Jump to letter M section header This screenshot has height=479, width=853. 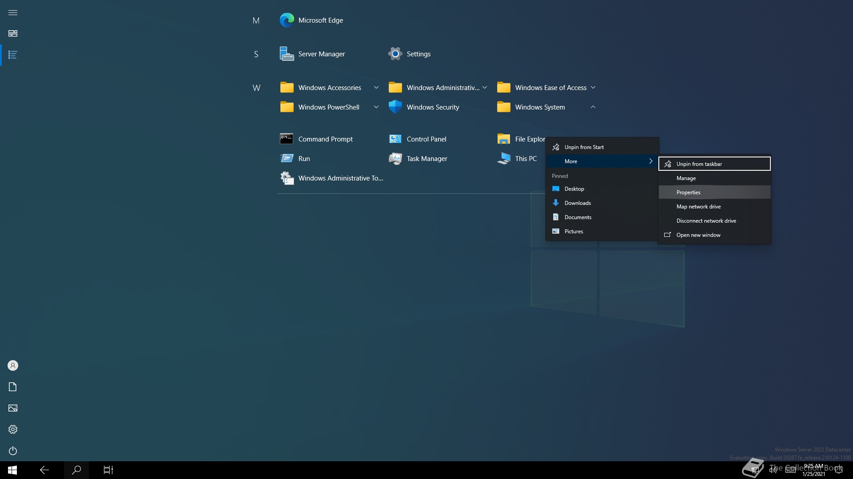tap(256, 20)
